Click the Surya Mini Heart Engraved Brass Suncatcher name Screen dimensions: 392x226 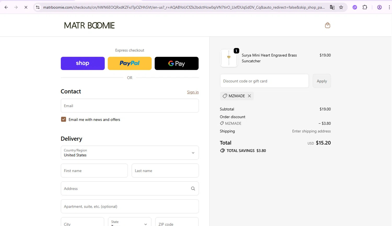(x=269, y=58)
